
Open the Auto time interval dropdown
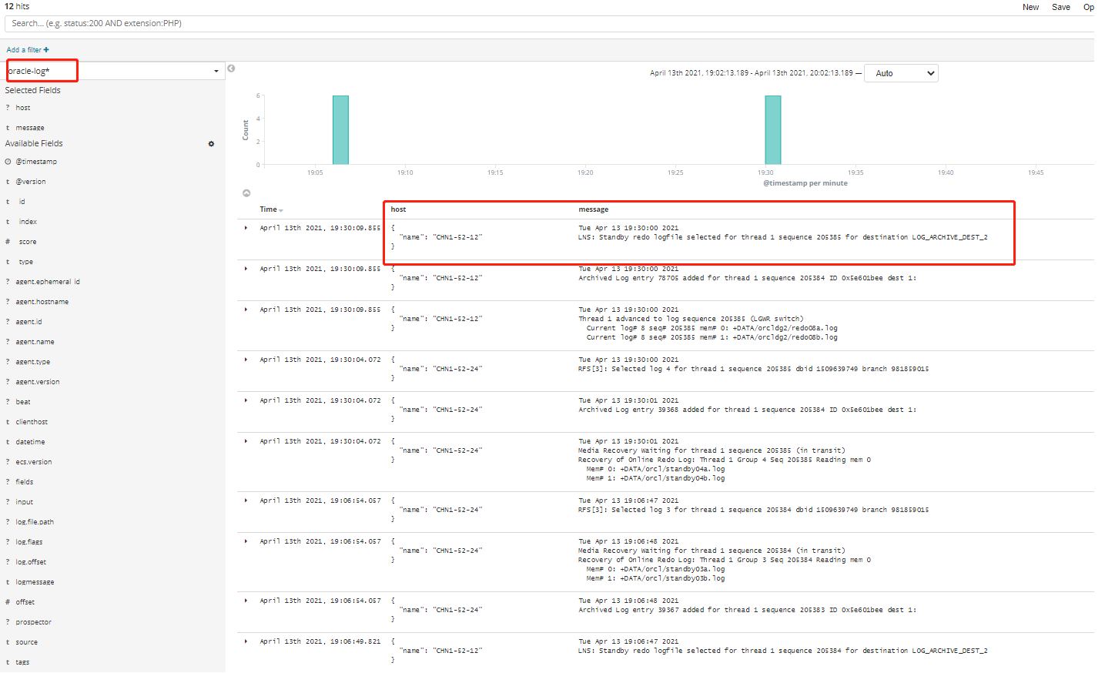point(901,72)
